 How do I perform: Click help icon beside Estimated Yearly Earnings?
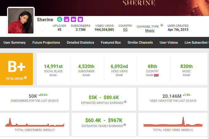pos(124,126)
